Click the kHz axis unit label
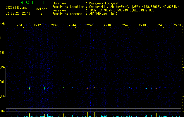This screenshot has height=117, width=184. (3, 24)
